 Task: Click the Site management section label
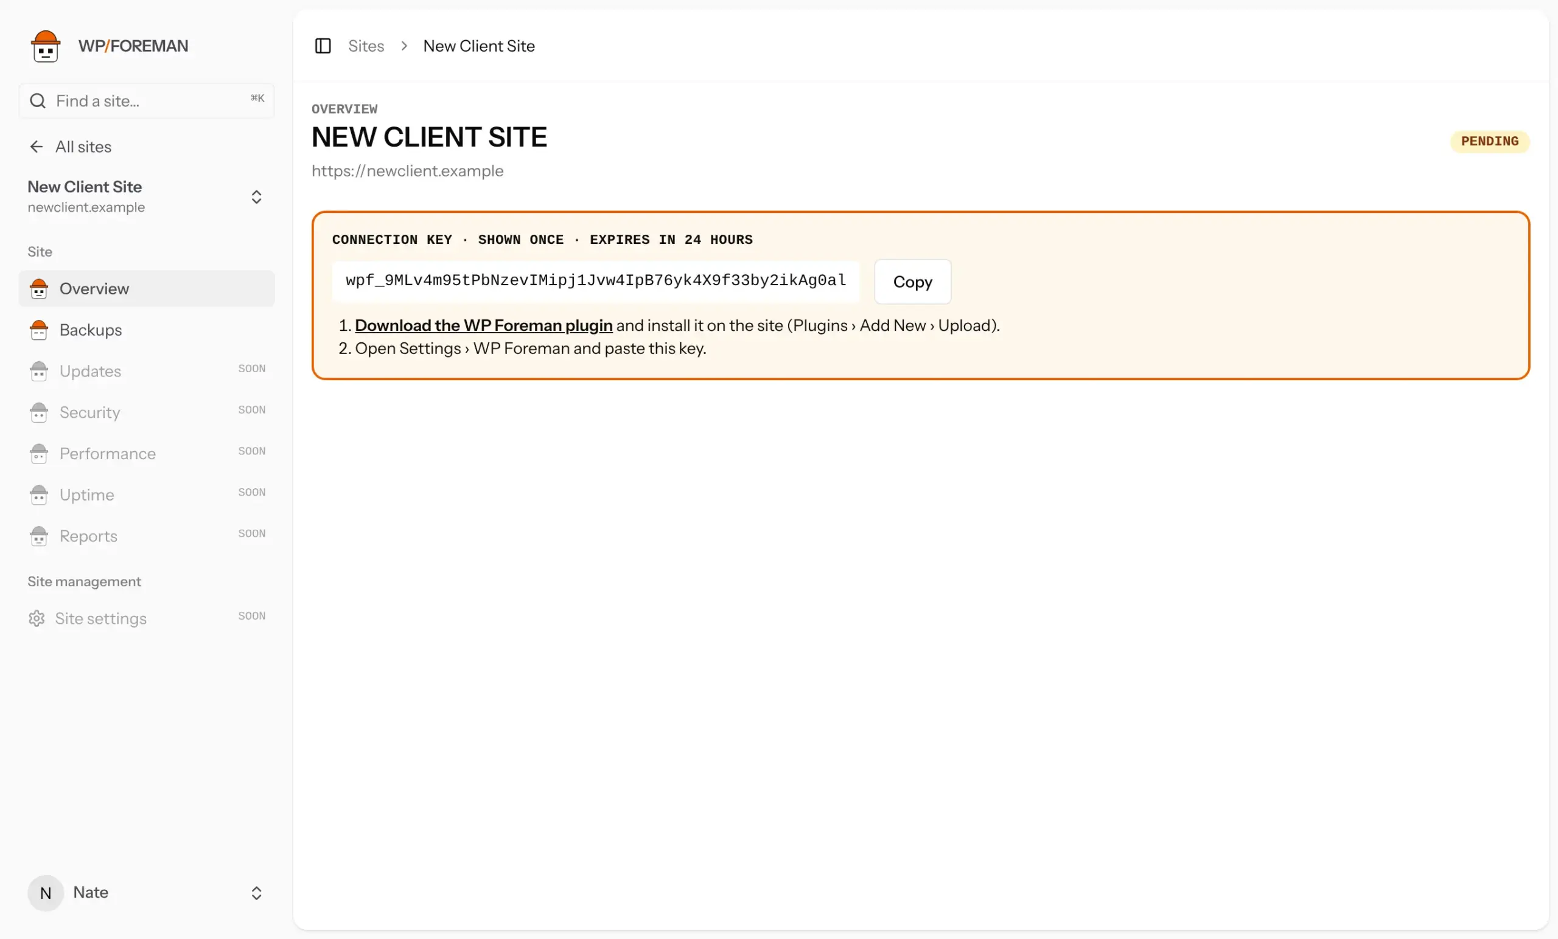[84, 581]
